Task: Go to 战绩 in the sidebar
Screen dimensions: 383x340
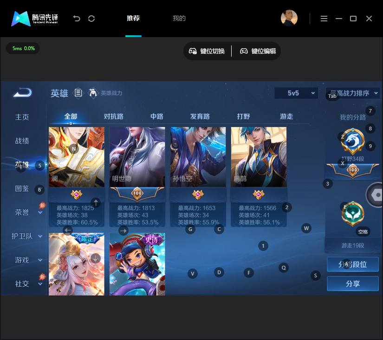Action: click(x=22, y=141)
